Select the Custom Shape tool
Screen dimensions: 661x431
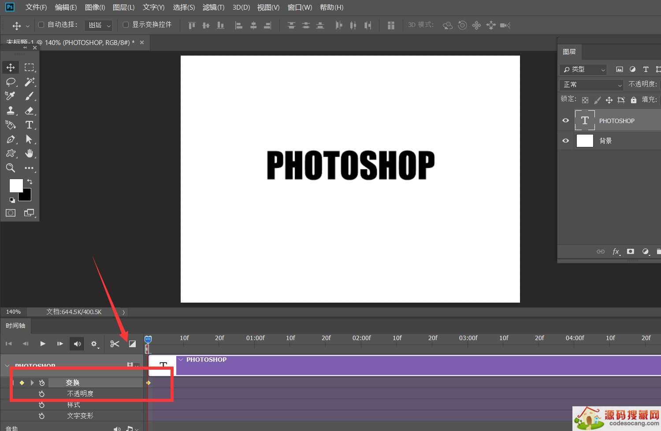click(x=11, y=154)
